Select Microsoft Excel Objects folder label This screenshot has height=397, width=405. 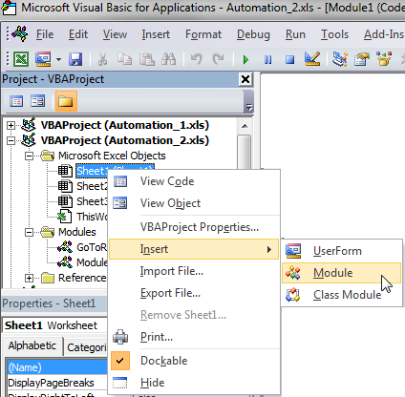pyautogui.click(x=112, y=156)
